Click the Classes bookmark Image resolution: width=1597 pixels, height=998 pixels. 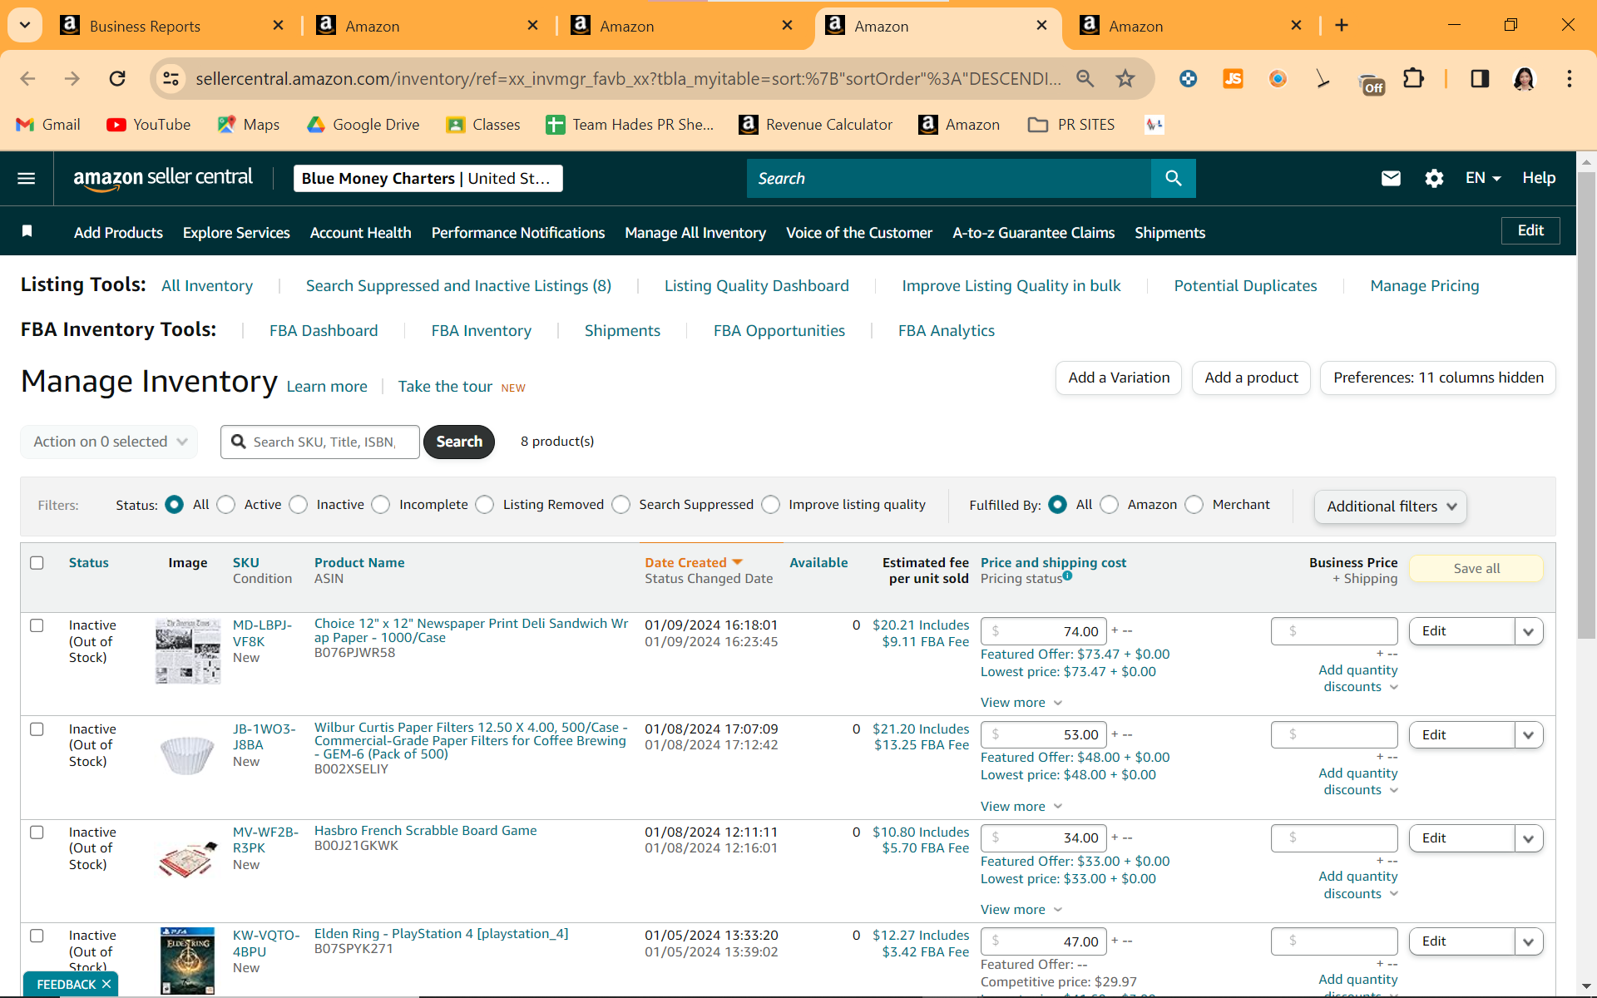(x=483, y=125)
